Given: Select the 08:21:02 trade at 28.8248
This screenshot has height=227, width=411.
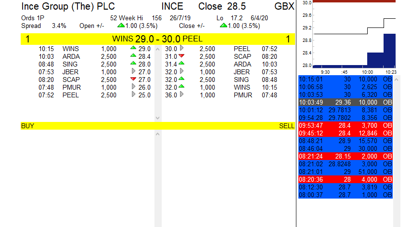Looking at the screenshot, I should click(x=346, y=164).
